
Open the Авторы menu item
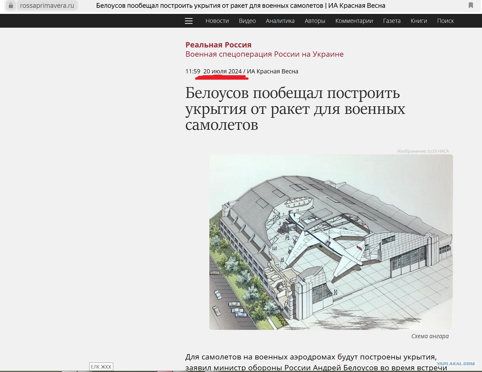[x=315, y=21]
